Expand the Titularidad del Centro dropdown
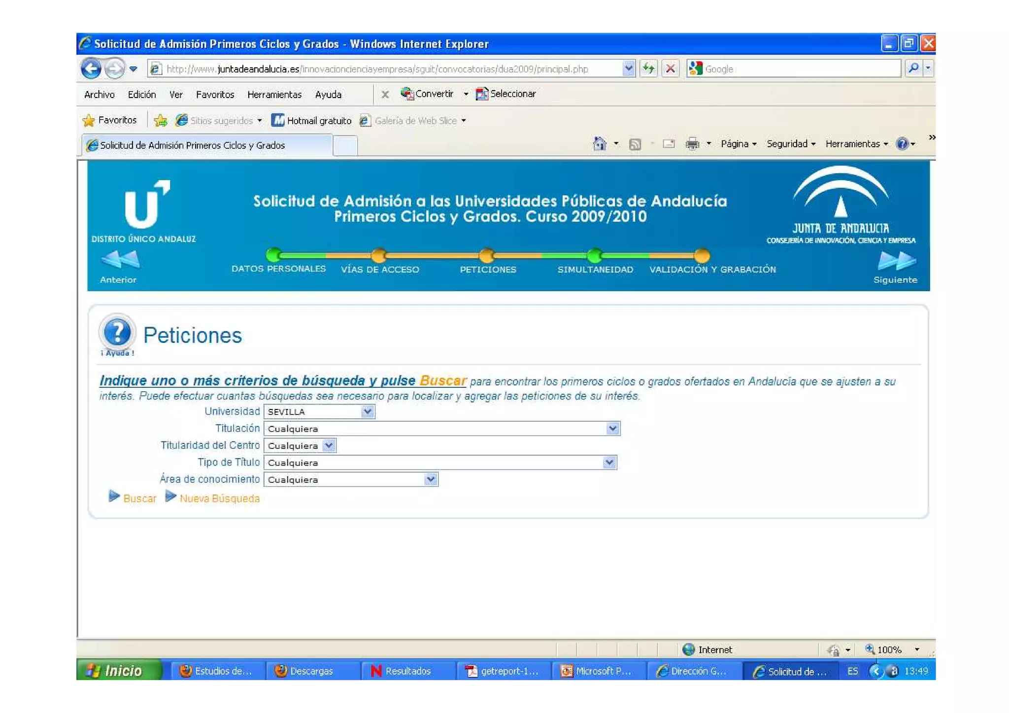 click(329, 445)
